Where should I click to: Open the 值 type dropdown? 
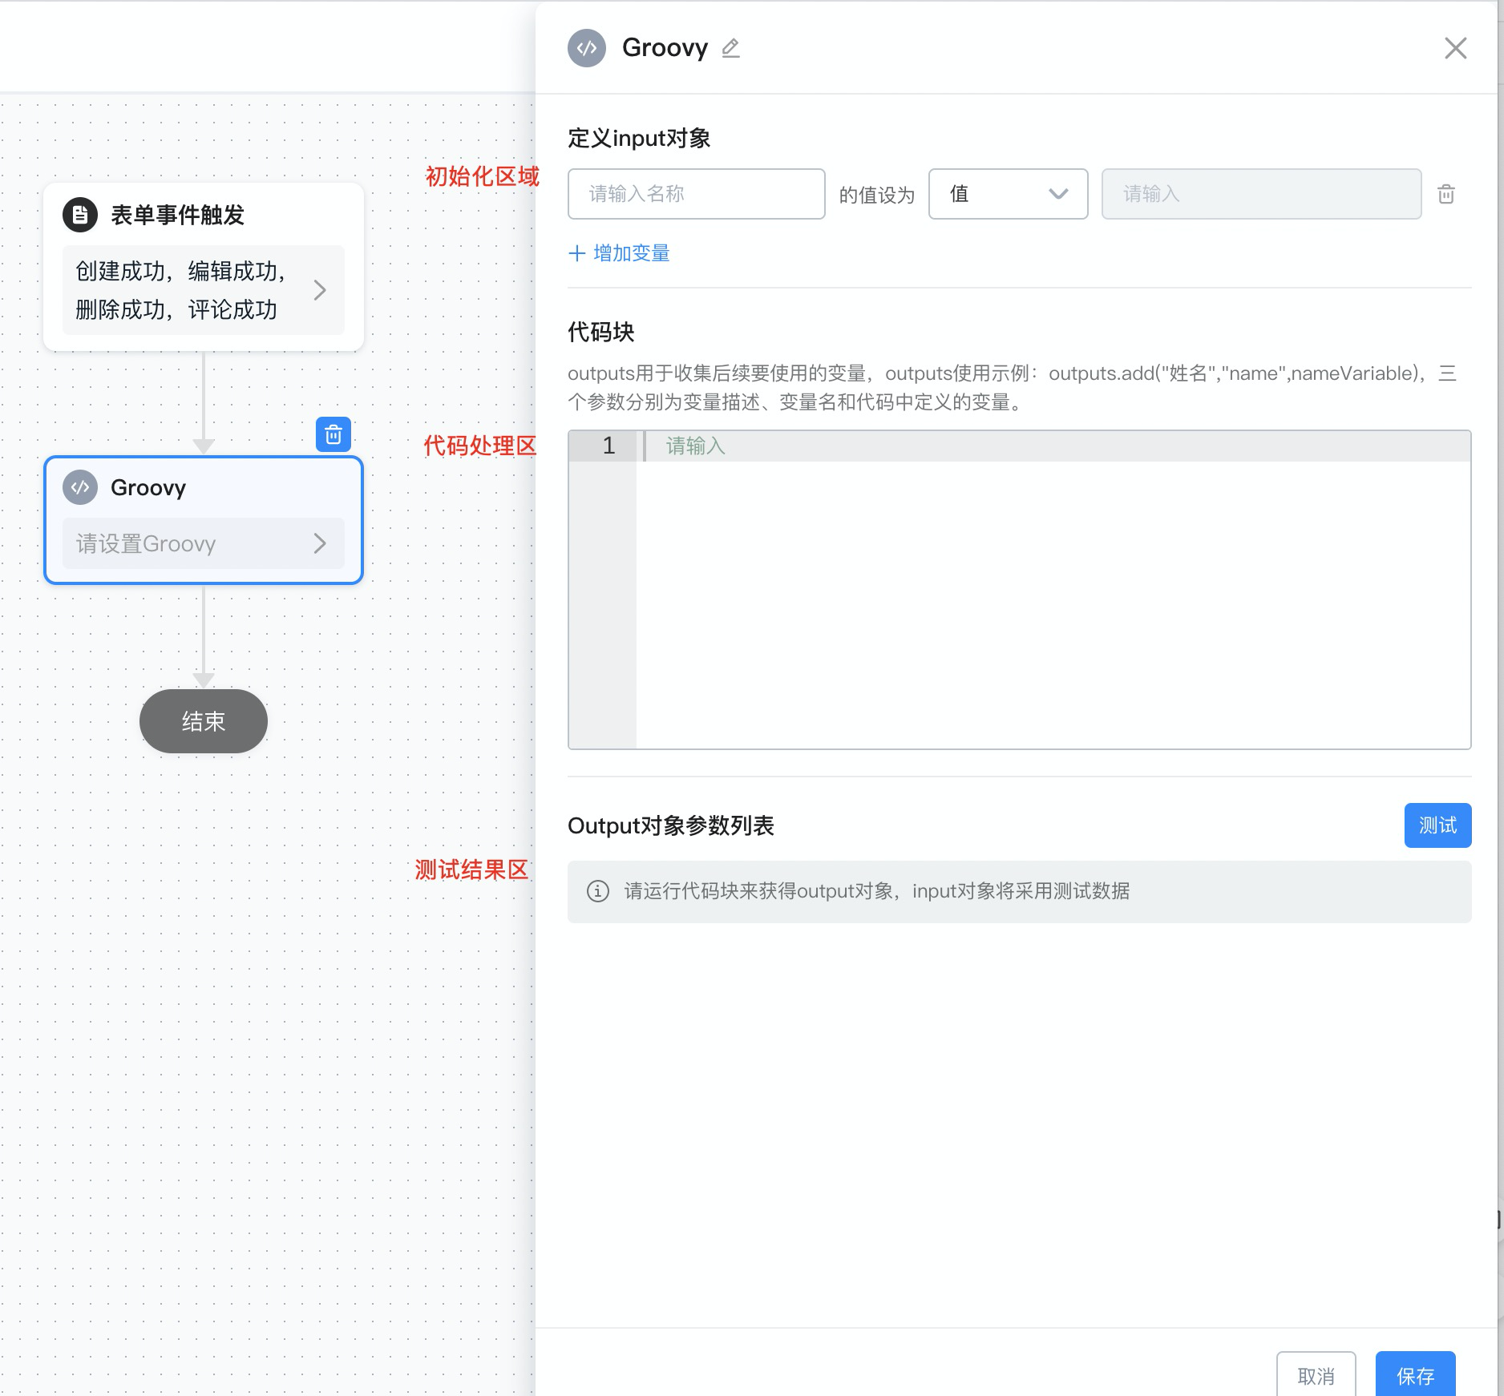pyautogui.click(x=1008, y=194)
